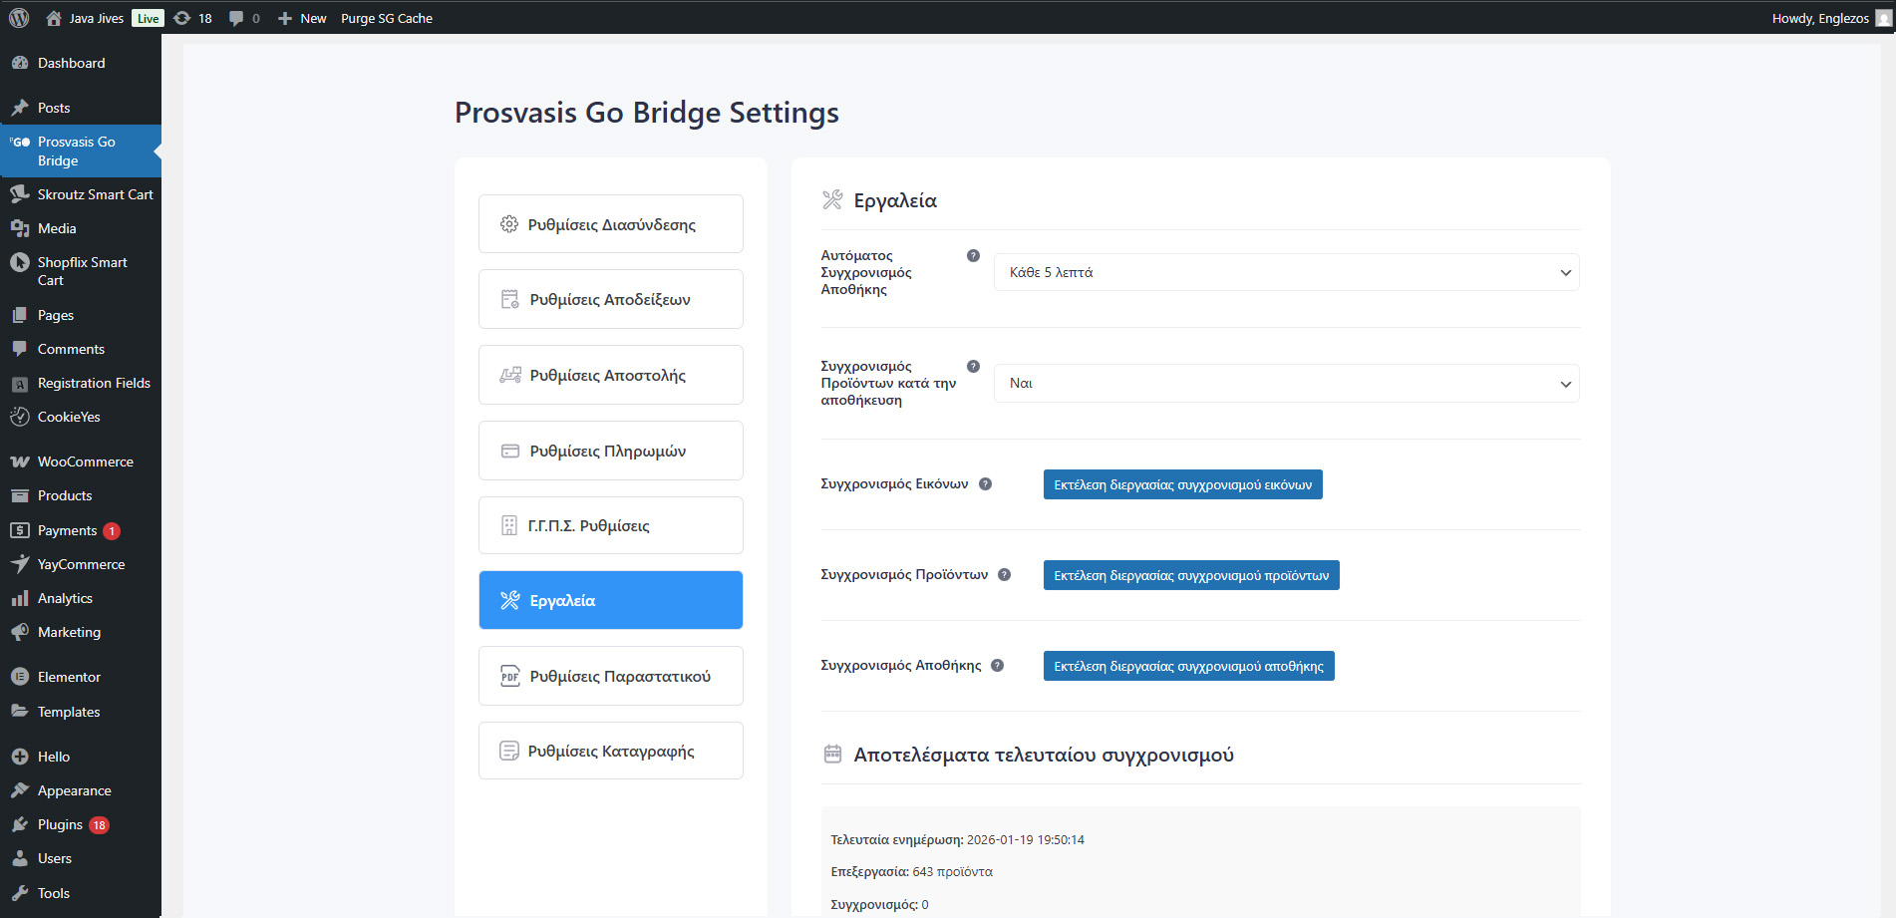This screenshot has width=1896, height=918.
Task: Click help icon beside Αυτόματος Συγχρονισμός Αποθήκης
Action: click(973, 256)
